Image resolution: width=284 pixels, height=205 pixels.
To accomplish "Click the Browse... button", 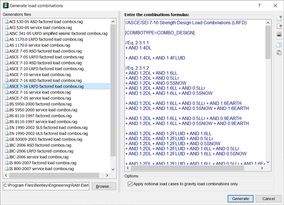I will point(104,186).
